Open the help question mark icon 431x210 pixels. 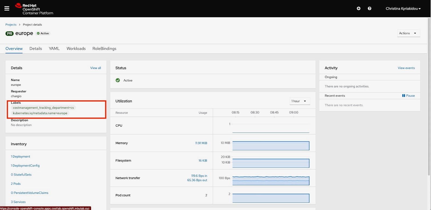370,9
